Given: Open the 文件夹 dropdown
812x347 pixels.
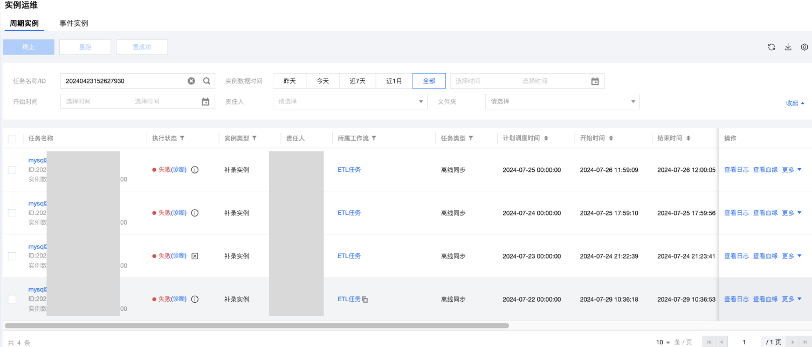Looking at the screenshot, I should point(562,101).
